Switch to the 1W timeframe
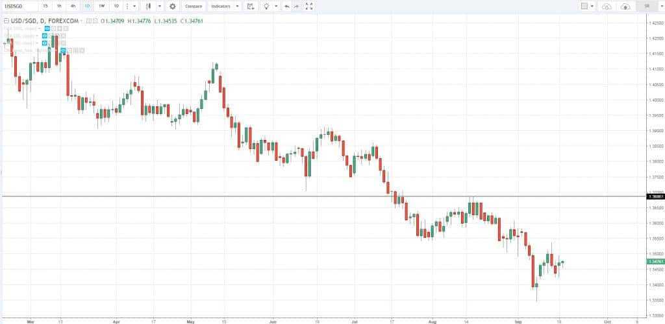Image resolution: width=665 pixels, height=324 pixels. click(x=101, y=6)
